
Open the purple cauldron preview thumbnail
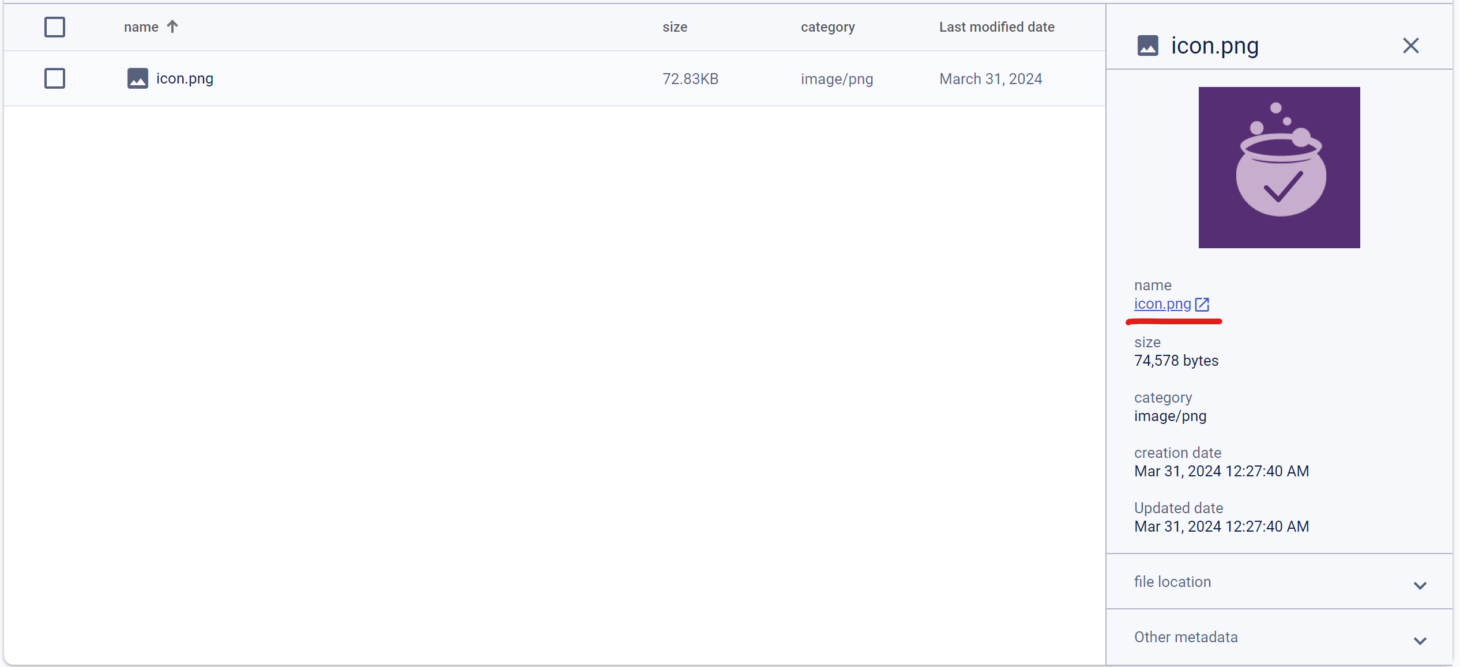(x=1279, y=168)
